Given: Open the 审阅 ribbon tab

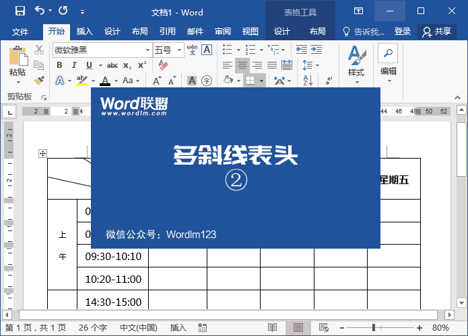Looking at the screenshot, I should [x=223, y=32].
